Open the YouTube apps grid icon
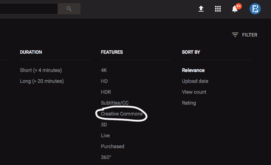The image size is (271, 165). click(218, 9)
